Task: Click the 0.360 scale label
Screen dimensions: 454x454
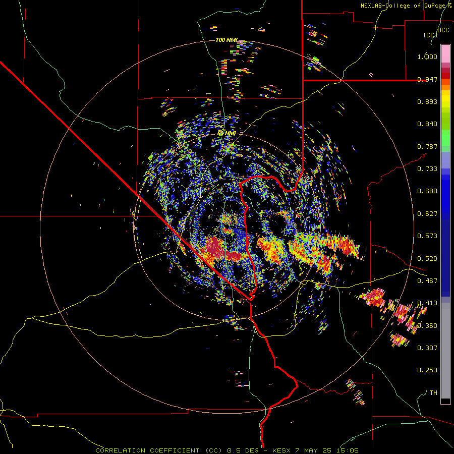Action: click(427, 326)
